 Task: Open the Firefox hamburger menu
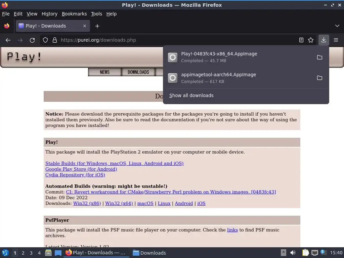pyautogui.click(x=336, y=40)
